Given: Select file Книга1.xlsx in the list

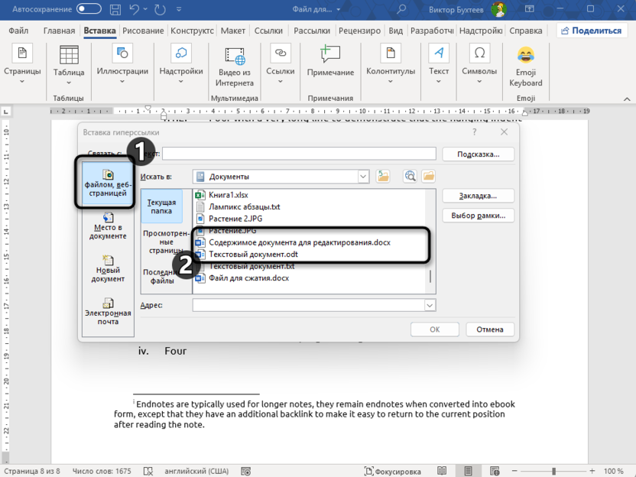Looking at the screenshot, I should pos(228,196).
